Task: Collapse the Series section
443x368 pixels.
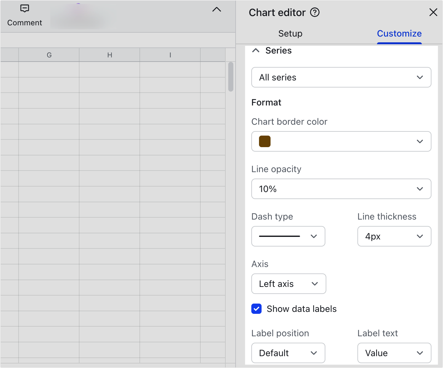Action: 255,50
